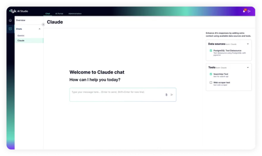Screen dimensions: 262x156
Task: Click the send message arrow icon
Action: tap(172, 95)
